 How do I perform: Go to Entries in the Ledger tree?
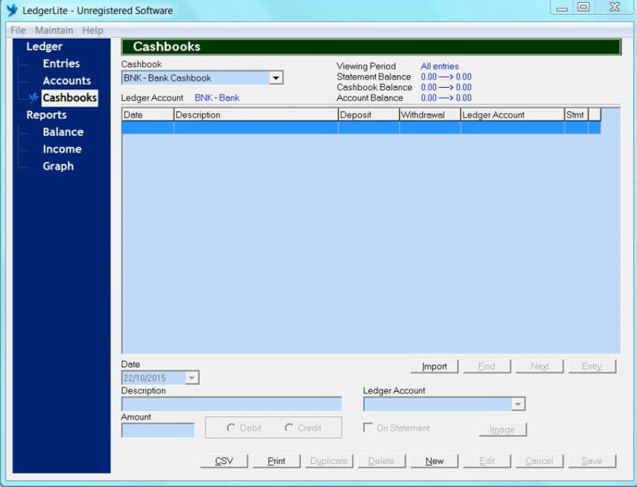61,64
